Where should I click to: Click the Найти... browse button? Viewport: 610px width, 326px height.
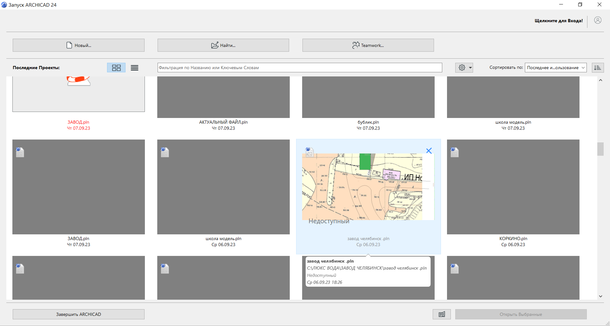223,45
